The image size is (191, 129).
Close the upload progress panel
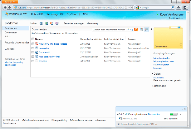click(185, 109)
